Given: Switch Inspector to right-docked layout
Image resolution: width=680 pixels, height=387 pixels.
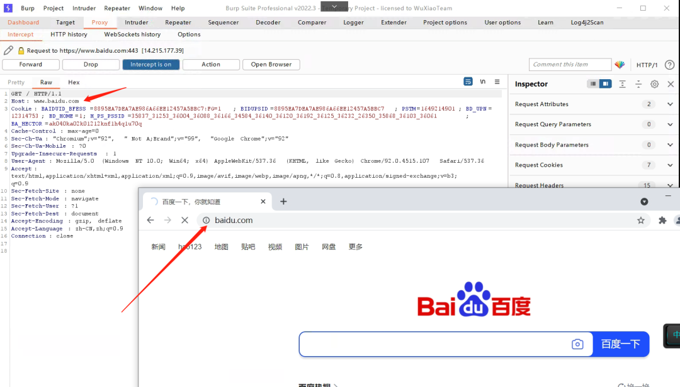Looking at the screenshot, I should point(605,84).
